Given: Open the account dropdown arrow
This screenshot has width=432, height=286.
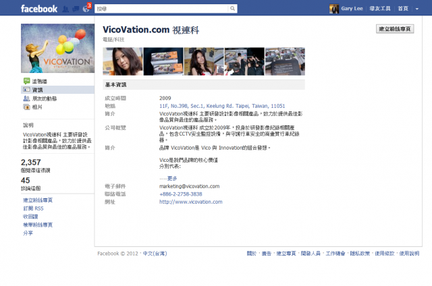Looking at the screenshot, I should click(x=417, y=9).
